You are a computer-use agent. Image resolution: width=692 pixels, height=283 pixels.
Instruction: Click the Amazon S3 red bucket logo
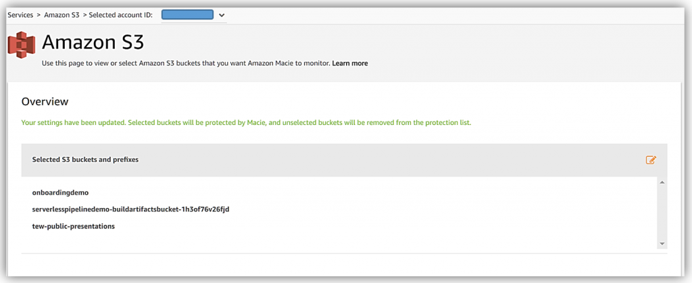tap(21, 45)
